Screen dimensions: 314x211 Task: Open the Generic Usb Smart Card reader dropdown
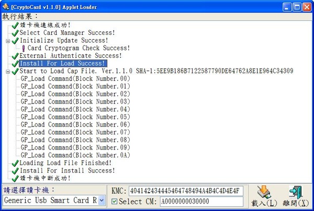coord(102,200)
